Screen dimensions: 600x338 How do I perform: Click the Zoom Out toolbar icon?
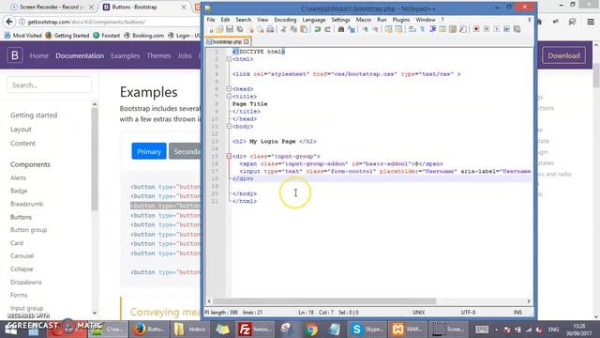[x=375, y=29]
